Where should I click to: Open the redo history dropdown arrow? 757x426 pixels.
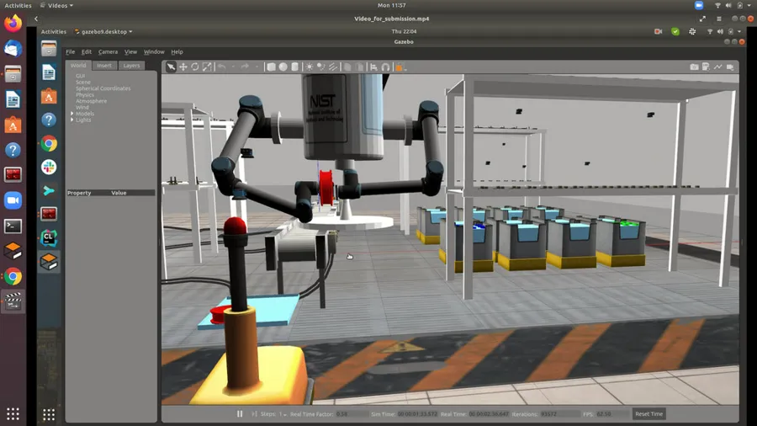257,67
